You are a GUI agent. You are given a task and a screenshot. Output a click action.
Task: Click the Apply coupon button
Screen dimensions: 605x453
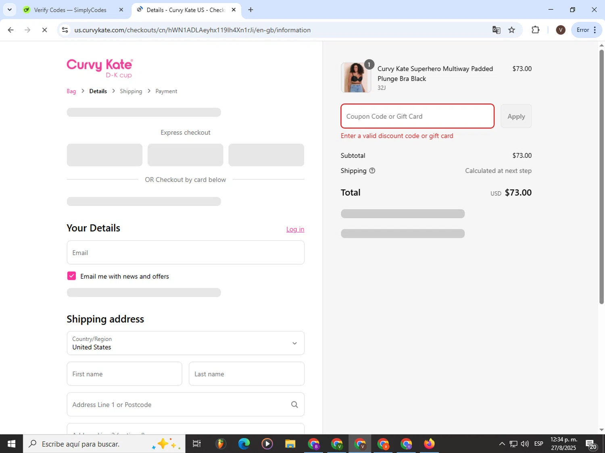[x=516, y=116]
